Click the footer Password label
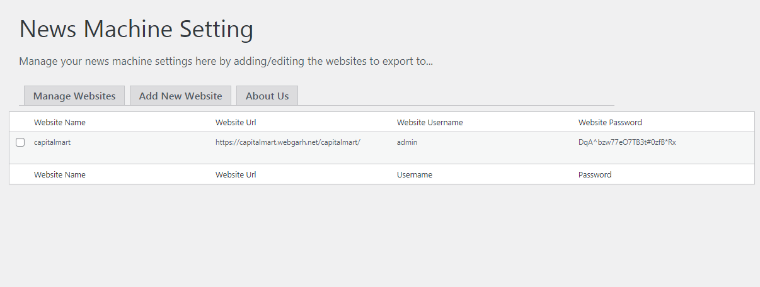760x287 pixels. (595, 174)
